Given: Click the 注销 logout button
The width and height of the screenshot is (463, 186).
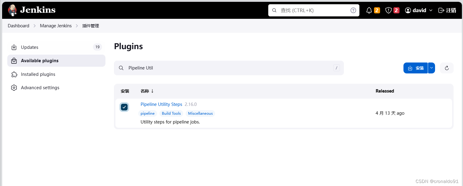Looking at the screenshot, I should [x=447, y=10].
